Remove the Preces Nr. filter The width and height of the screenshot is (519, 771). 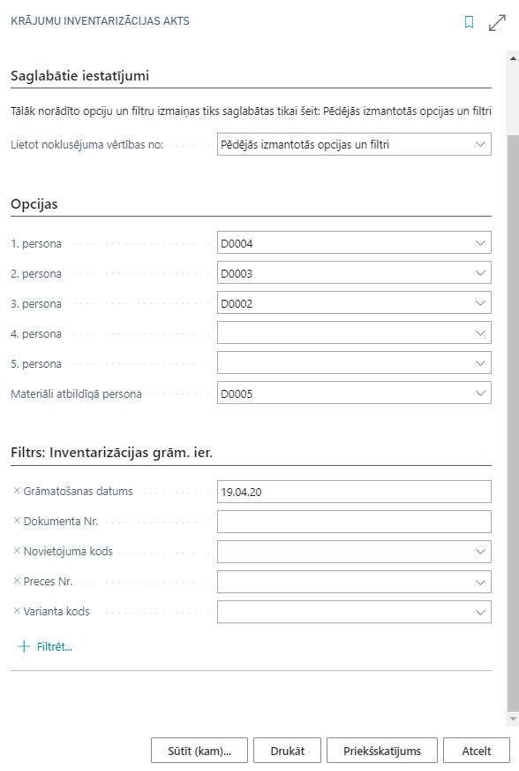[x=17, y=581]
